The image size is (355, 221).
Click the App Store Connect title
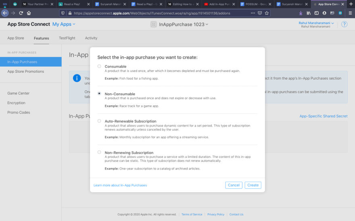(29, 24)
